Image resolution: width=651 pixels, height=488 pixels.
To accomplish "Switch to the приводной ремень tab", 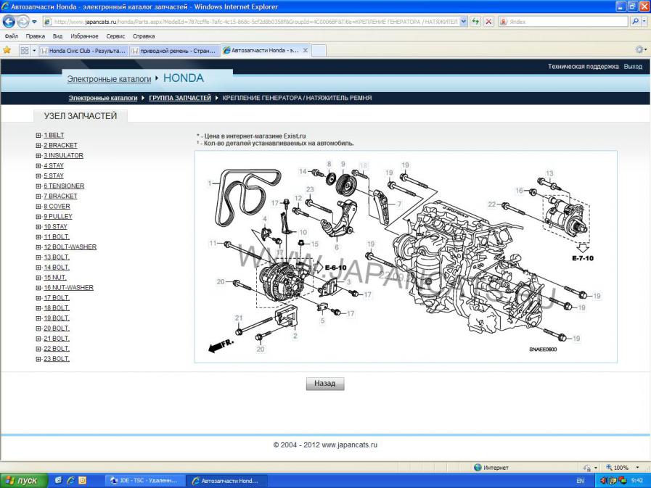I will tap(175, 51).
